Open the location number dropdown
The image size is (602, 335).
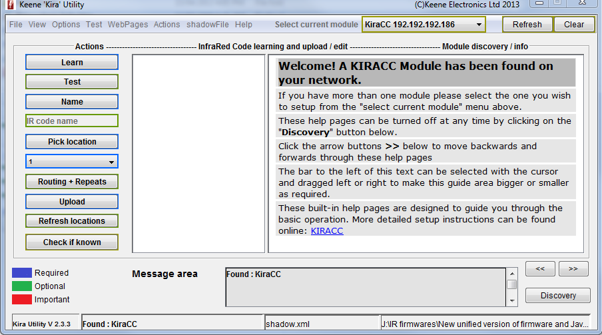click(72, 161)
